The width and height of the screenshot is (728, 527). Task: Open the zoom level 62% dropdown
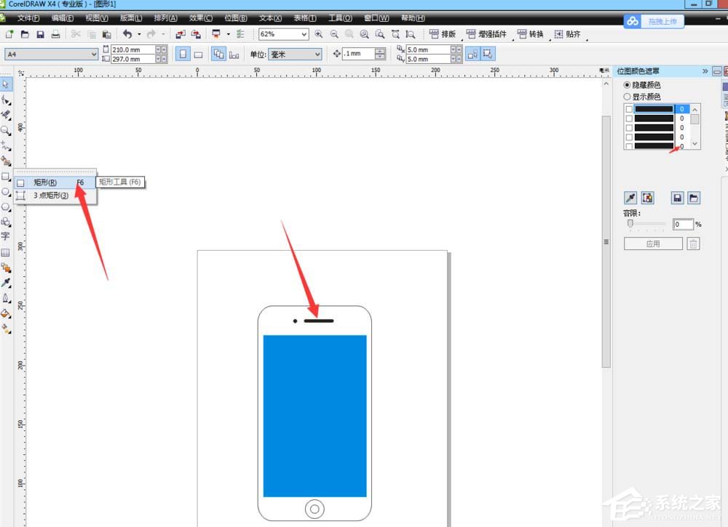point(304,34)
